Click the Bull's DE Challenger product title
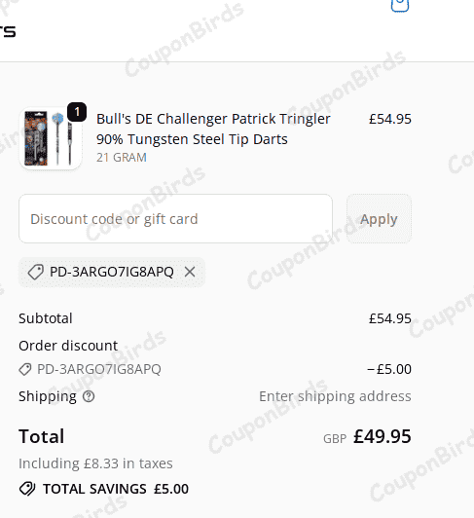Image resolution: width=474 pixels, height=518 pixels. click(x=213, y=129)
